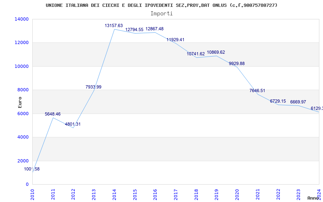323x202 pixels.
Task: Click the 2017 x-axis year label
Action: click(x=176, y=194)
